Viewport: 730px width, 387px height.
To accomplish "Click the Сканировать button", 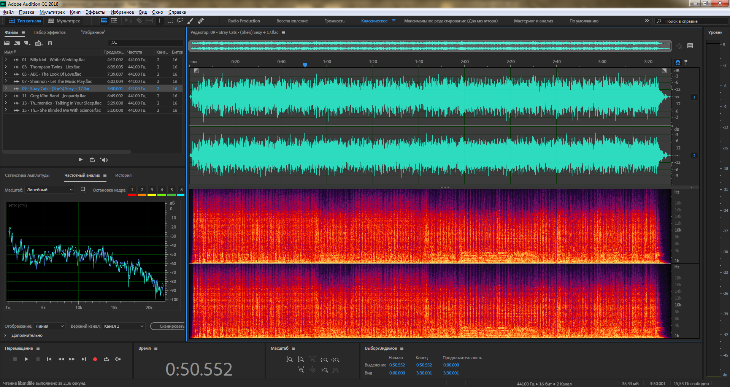I will click(168, 326).
